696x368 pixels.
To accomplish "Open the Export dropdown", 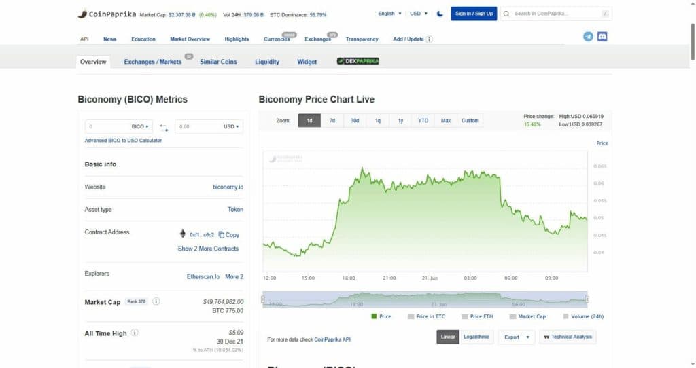I will [517, 337].
